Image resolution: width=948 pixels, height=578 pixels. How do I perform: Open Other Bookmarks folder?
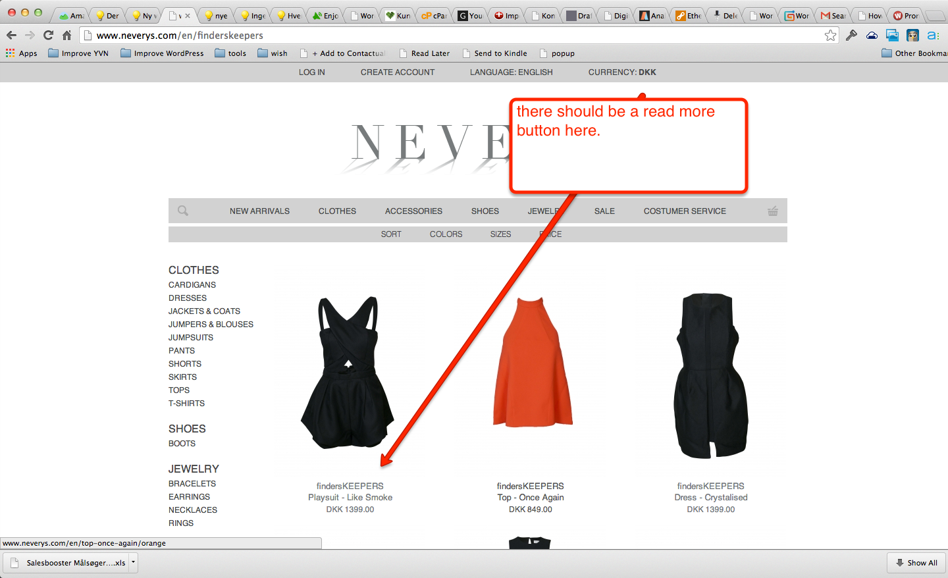(x=914, y=53)
